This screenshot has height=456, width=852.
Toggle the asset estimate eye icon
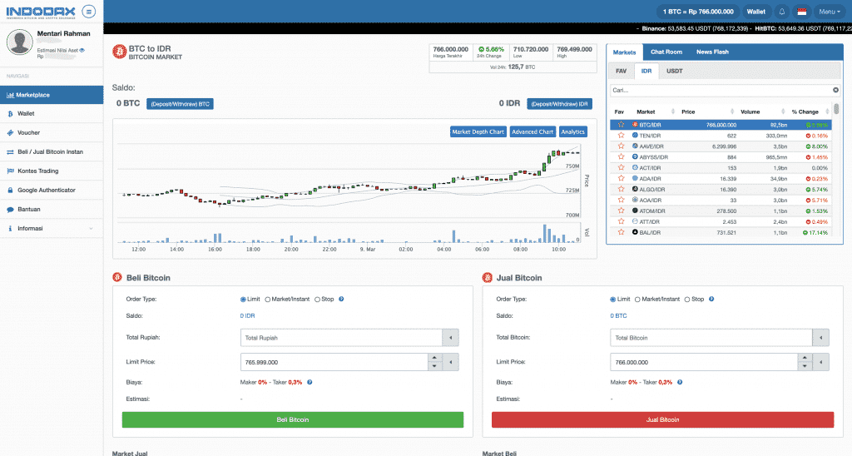point(82,51)
